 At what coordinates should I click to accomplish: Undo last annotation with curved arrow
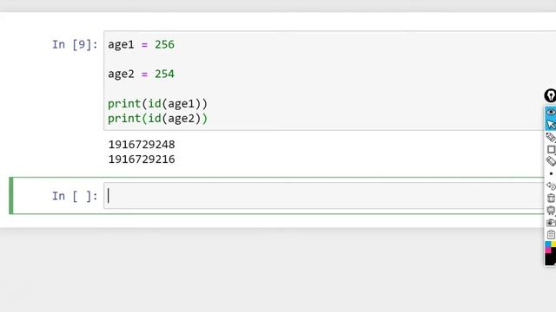point(551,185)
